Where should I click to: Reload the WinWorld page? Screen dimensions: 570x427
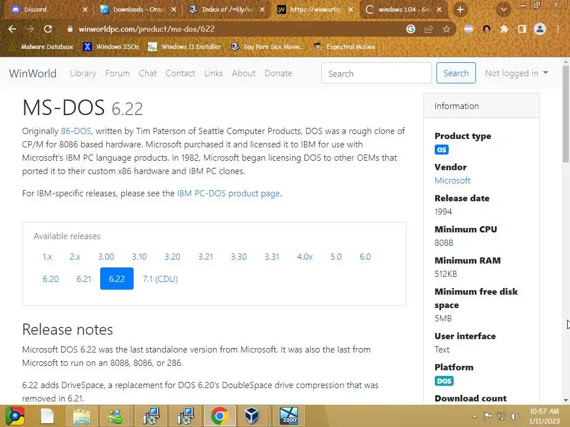point(48,29)
